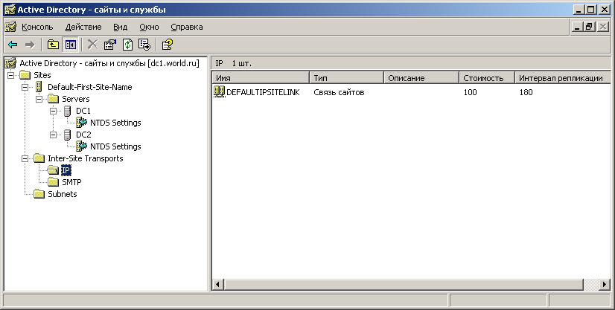Maximize the main application window
Screen dimensions: 615x310
[x=591, y=10]
